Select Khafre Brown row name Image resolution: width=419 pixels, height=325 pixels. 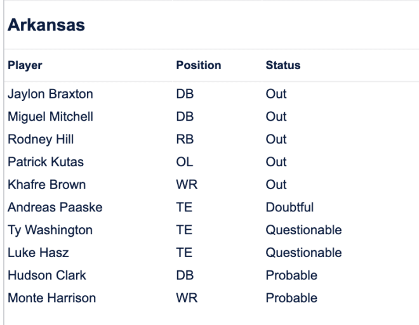pyautogui.click(x=47, y=185)
